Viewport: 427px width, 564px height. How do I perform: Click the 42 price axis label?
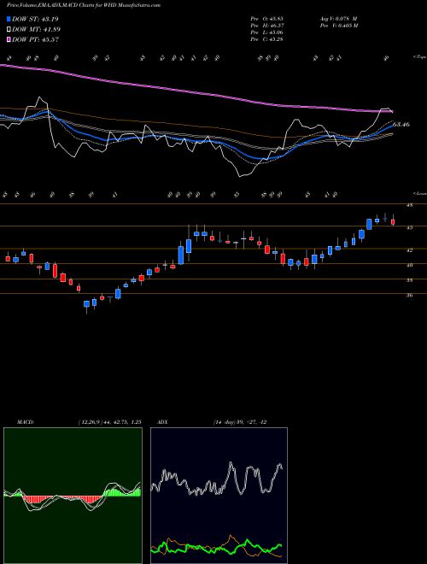[x=409, y=250]
